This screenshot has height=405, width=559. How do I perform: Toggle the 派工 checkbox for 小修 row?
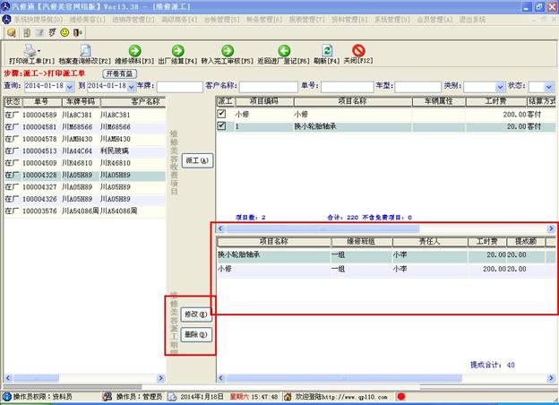[222, 115]
